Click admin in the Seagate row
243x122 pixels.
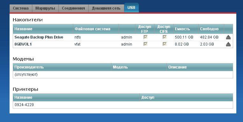(x=127, y=37)
